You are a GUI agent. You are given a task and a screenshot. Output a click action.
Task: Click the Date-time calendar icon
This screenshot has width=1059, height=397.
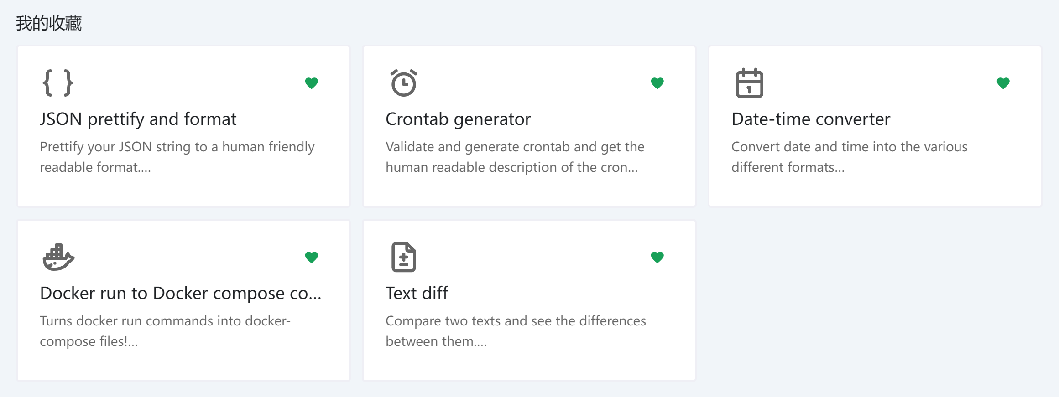pyautogui.click(x=749, y=83)
